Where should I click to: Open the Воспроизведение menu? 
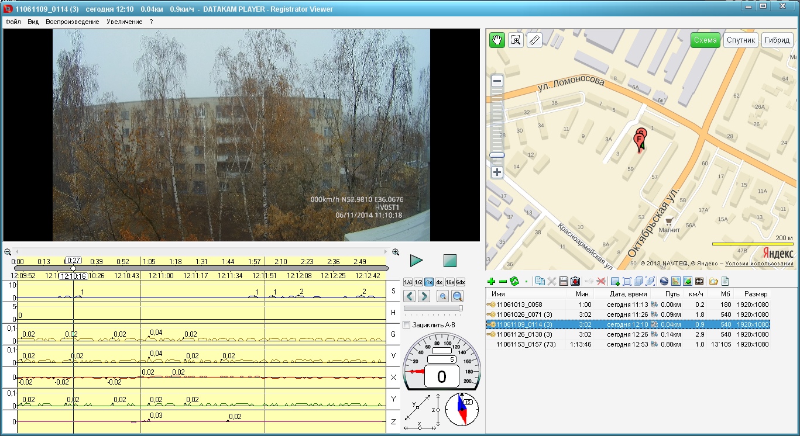pos(72,22)
